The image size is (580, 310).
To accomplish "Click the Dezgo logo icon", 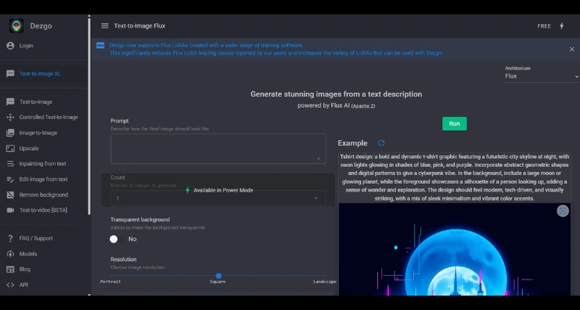I will coord(16,26).
